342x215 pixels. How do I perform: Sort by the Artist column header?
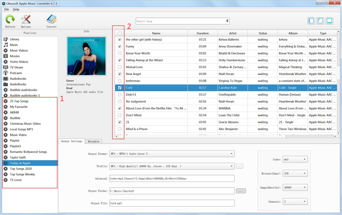pyautogui.click(x=233, y=33)
